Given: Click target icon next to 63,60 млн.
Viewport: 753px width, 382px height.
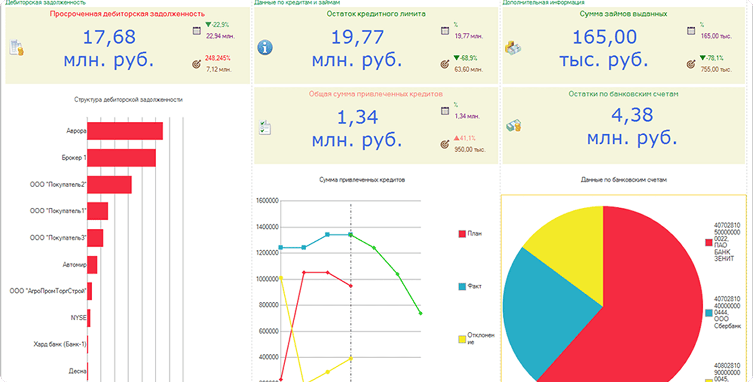Looking at the screenshot, I should (445, 64).
